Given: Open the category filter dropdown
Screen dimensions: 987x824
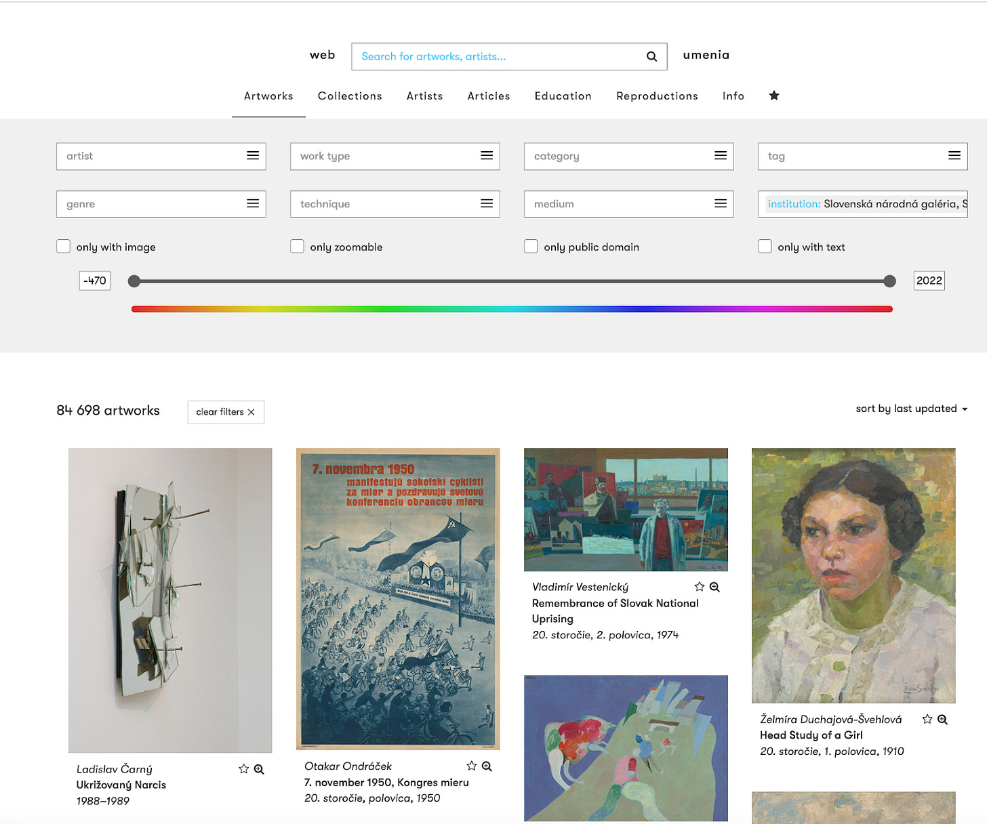Looking at the screenshot, I should (629, 157).
